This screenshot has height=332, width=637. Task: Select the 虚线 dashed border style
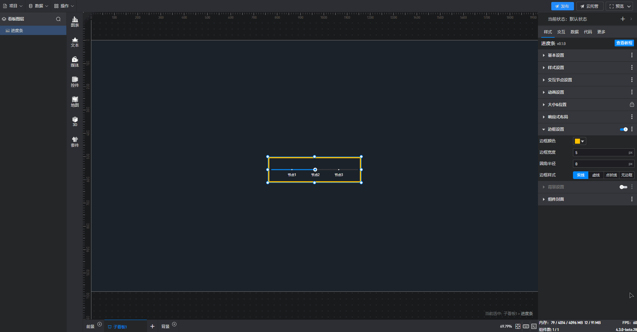(596, 175)
